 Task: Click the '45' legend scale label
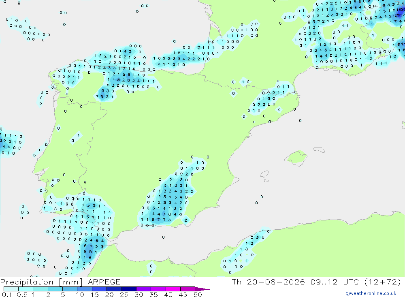pyautogui.click(x=183, y=295)
